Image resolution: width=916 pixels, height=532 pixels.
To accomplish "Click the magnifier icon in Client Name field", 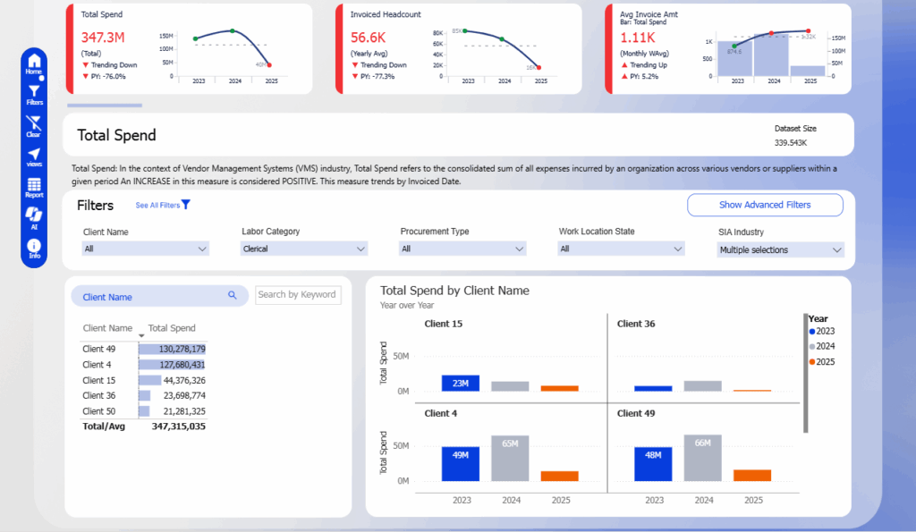I will pos(232,296).
